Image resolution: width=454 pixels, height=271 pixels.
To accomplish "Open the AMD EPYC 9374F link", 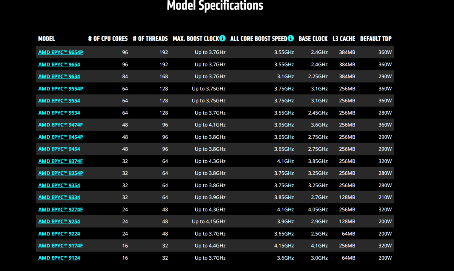I will coord(60,161).
